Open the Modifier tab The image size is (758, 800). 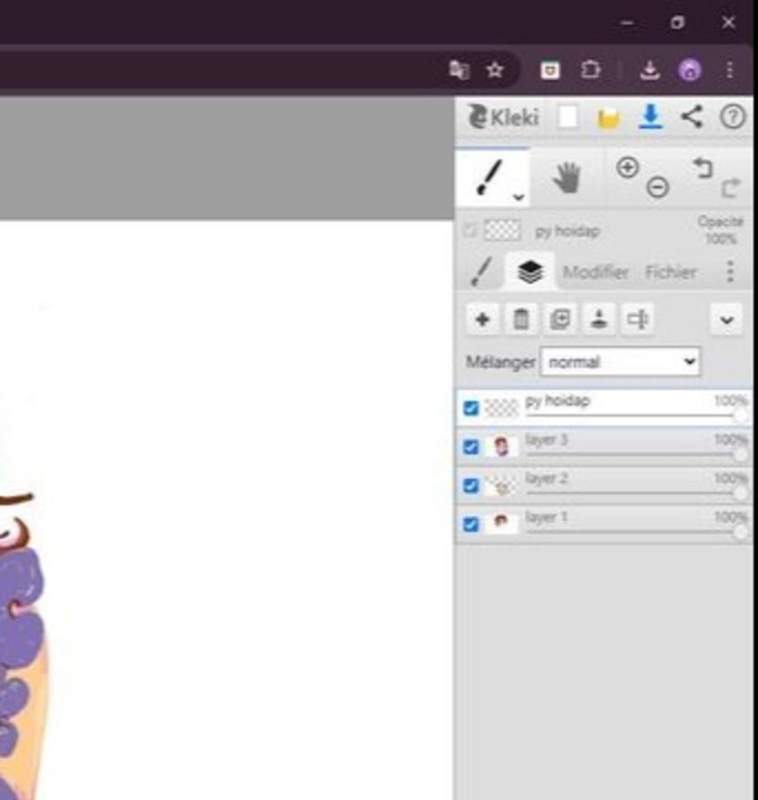click(x=595, y=272)
